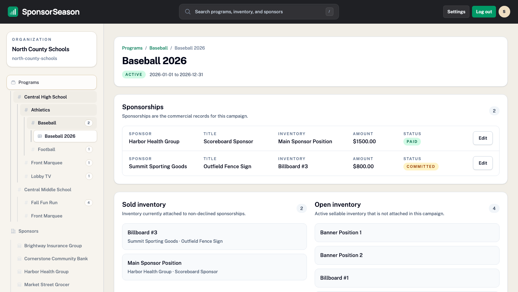This screenshot has width=518, height=292.
Task: Click the hashtag icon beside Lobby TV
Action: (26, 176)
